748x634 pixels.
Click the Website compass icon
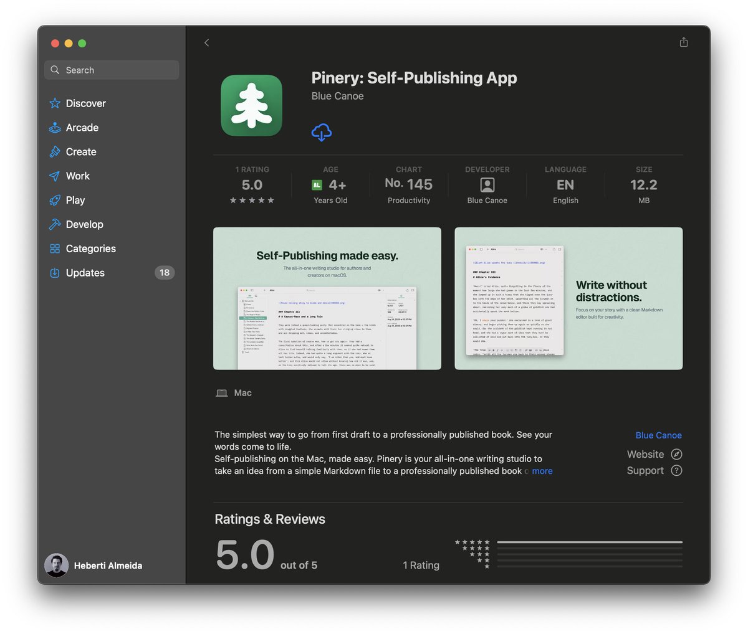[676, 455]
